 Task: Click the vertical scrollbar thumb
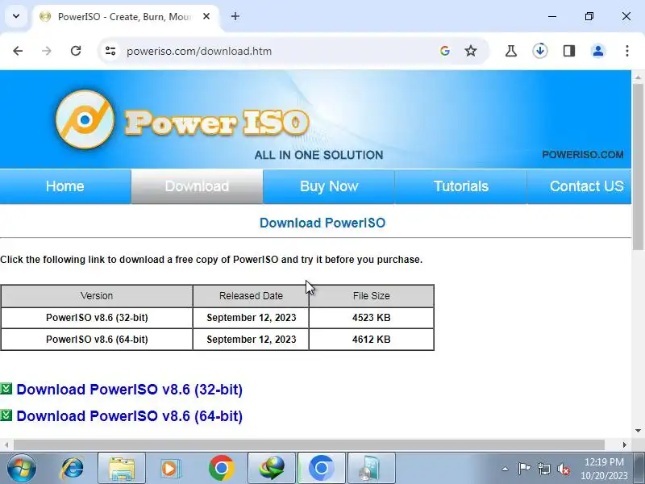tap(638, 167)
